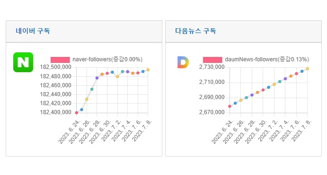Click the 2,730,000 axis label
327x175 pixels.
coord(212,67)
